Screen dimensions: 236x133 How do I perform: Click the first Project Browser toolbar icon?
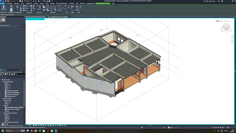1,74
